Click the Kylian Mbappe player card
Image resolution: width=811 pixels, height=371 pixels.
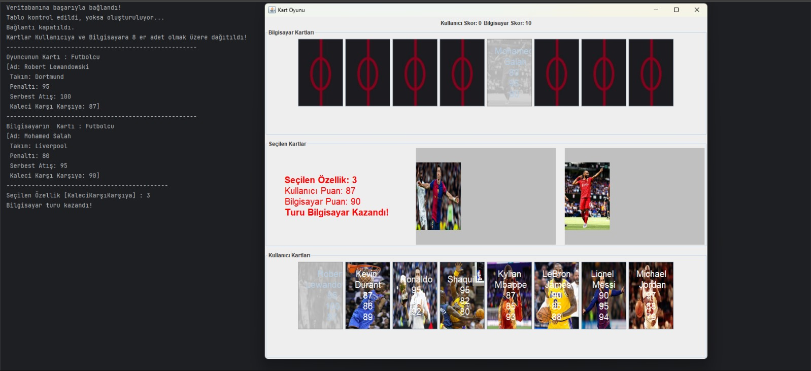coord(509,295)
